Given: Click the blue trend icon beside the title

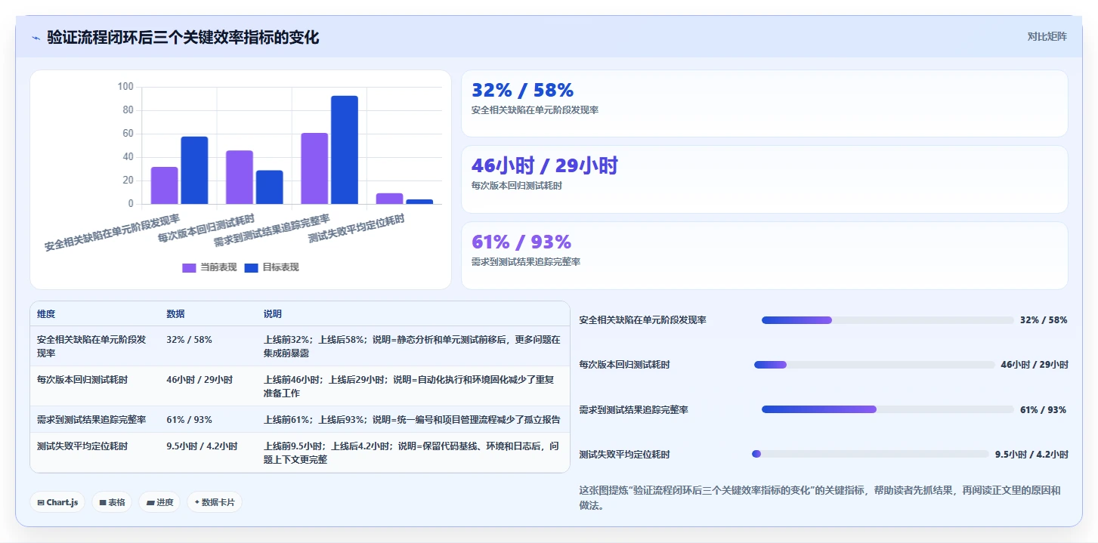Looking at the screenshot, I should 36,38.
